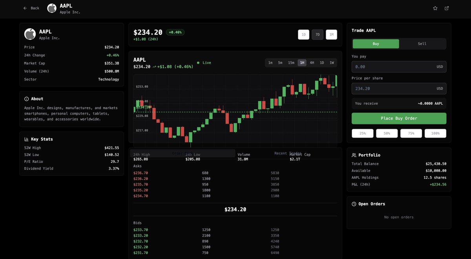Open the external link icon in the header

tap(447, 8)
